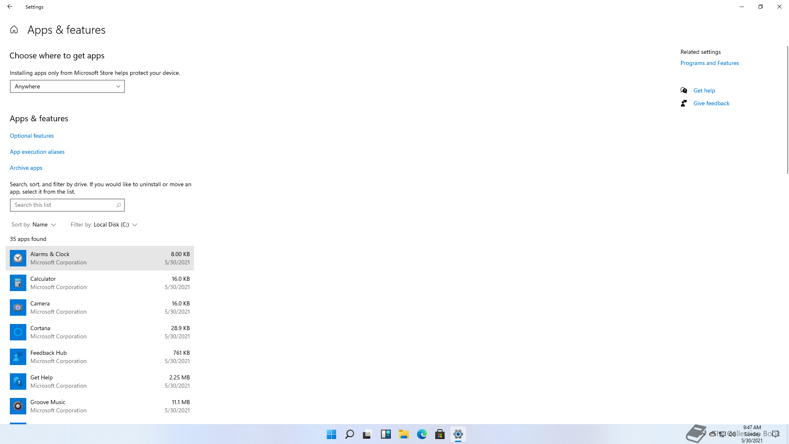
Task: Click the 8.00 KB size value
Action: pos(180,254)
